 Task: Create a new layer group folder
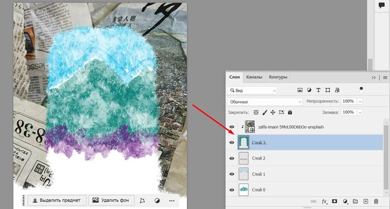[x=355, y=201]
